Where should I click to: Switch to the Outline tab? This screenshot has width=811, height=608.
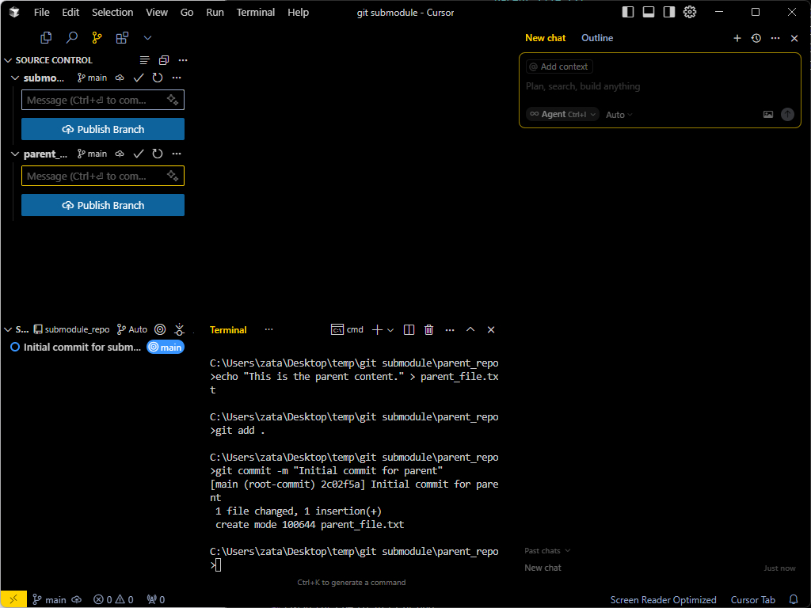click(x=597, y=37)
